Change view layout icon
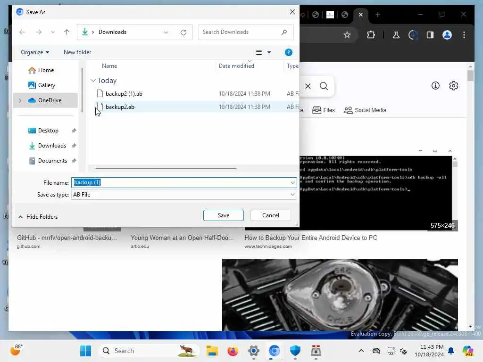 259,52
